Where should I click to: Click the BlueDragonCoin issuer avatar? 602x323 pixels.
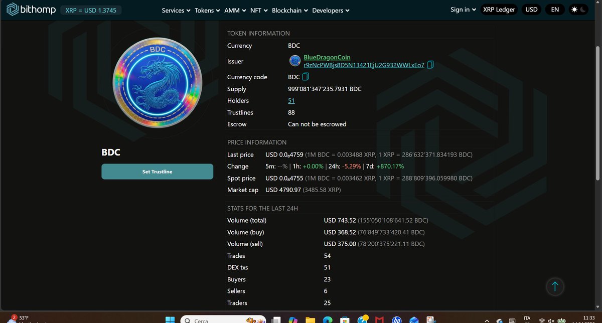[x=295, y=61]
